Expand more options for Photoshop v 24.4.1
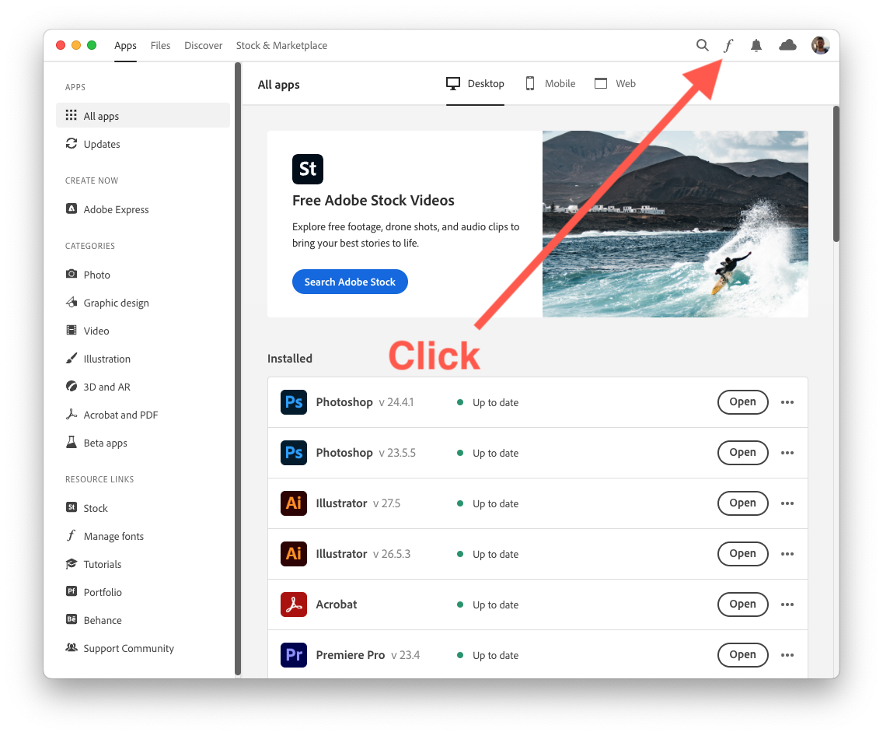 [x=787, y=402]
